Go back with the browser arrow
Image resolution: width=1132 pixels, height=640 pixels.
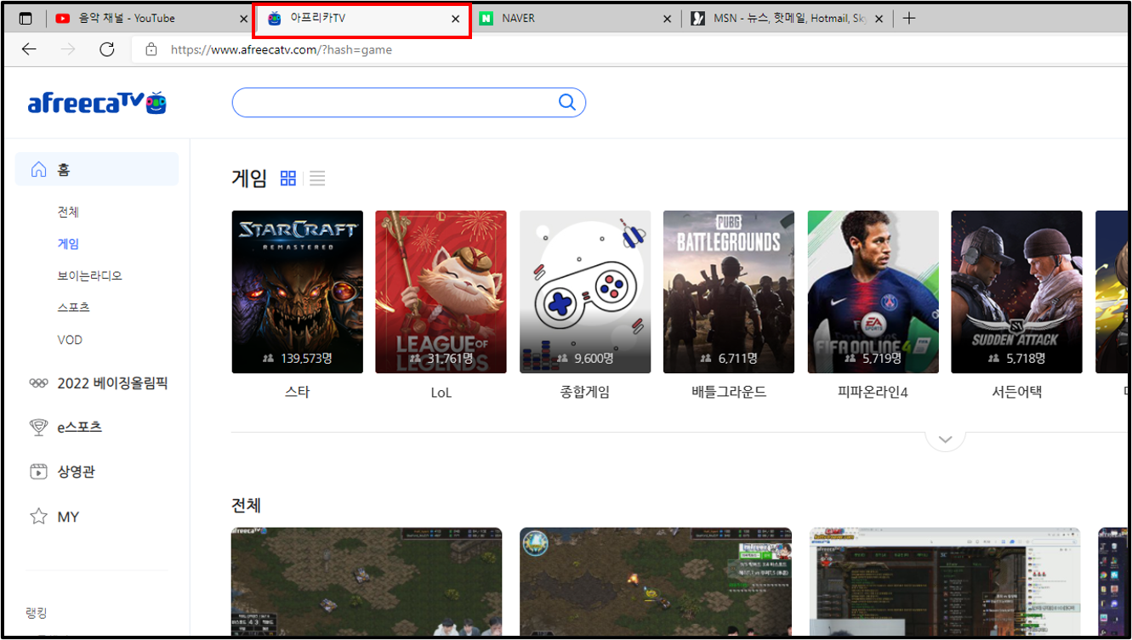click(x=29, y=49)
